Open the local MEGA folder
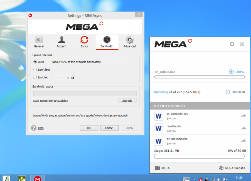251x181 pixels. pos(162,168)
